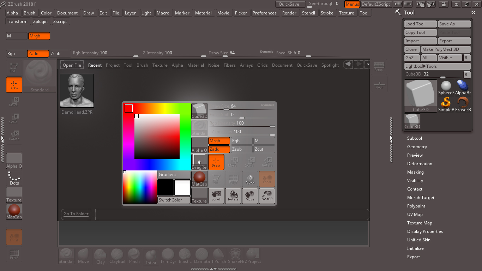
Task: Select the ClayBuildup brush icon
Action: (x=117, y=256)
